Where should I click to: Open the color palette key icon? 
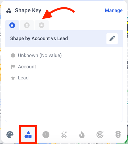tap(10, 135)
